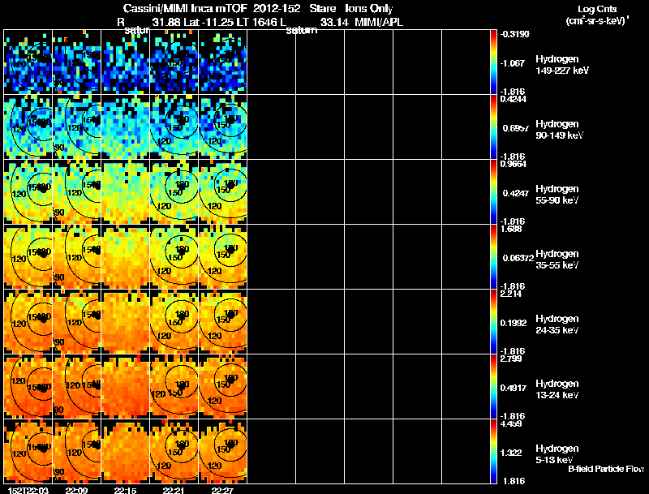Select the 90-149 keV image panel at 22:09
Image resolution: width=649 pixels, height=494 pixels.
pos(76,127)
